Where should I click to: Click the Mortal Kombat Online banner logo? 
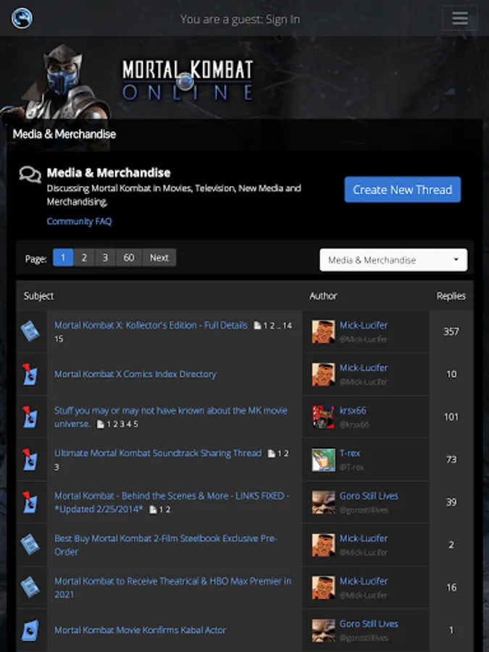tap(188, 80)
